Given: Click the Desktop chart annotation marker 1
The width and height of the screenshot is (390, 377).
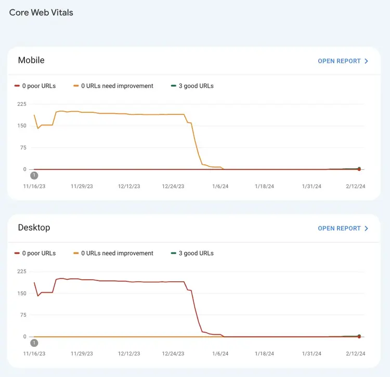Looking at the screenshot, I should click(x=34, y=343).
